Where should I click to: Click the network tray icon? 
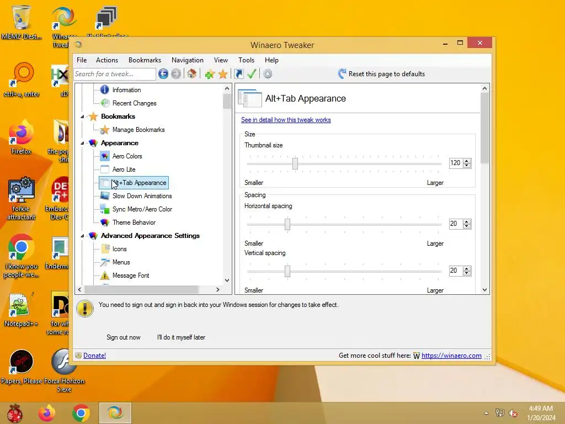click(500, 413)
